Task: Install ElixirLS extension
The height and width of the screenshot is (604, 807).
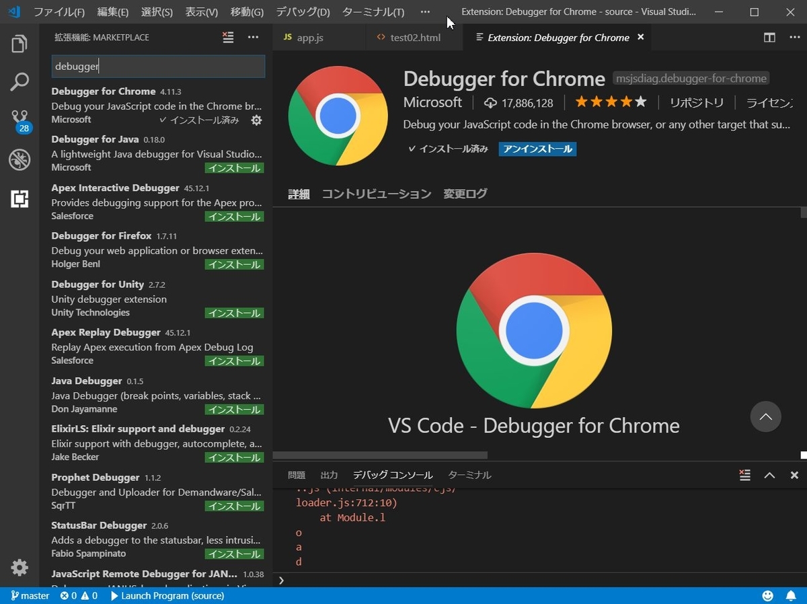Action: (x=234, y=458)
